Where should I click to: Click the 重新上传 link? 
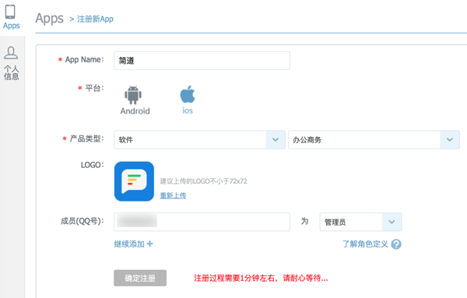[173, 195]
